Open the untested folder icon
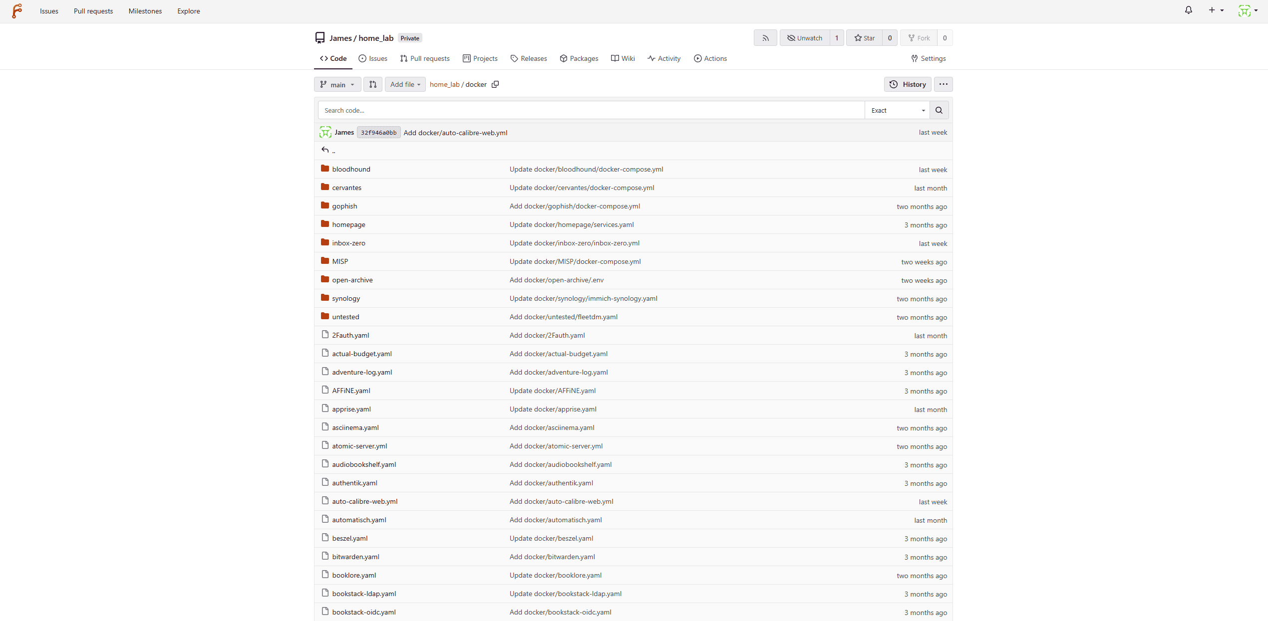Screen dimensions: 1268x621 pos(325,316)
